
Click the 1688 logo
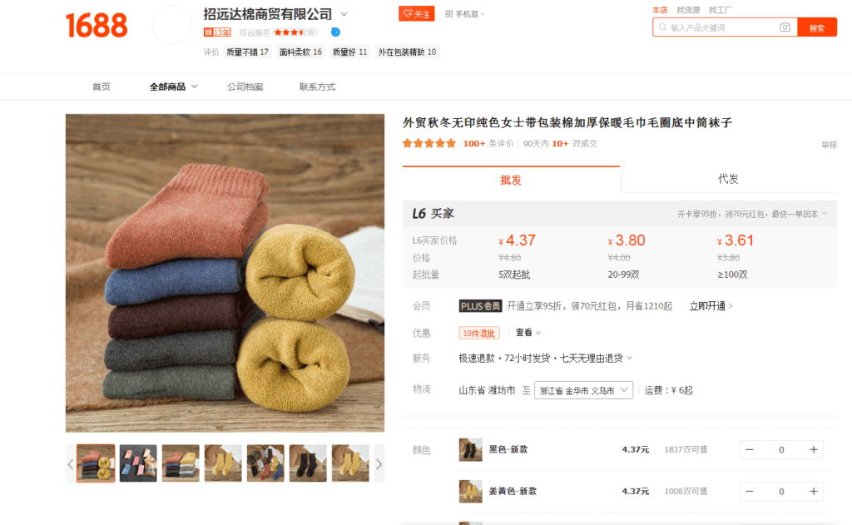(97, 26)
